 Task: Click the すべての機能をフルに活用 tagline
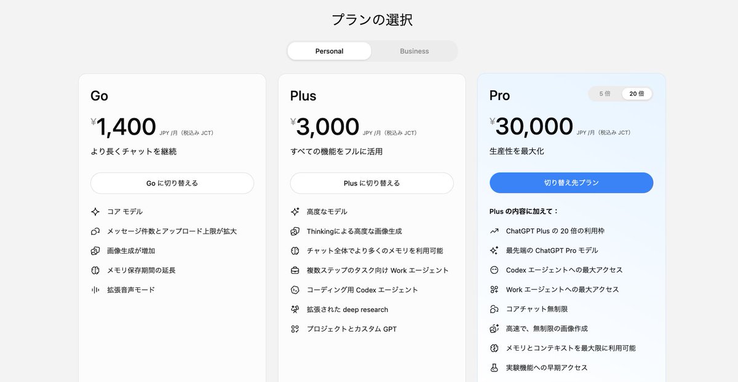click(x=336, y=152)
